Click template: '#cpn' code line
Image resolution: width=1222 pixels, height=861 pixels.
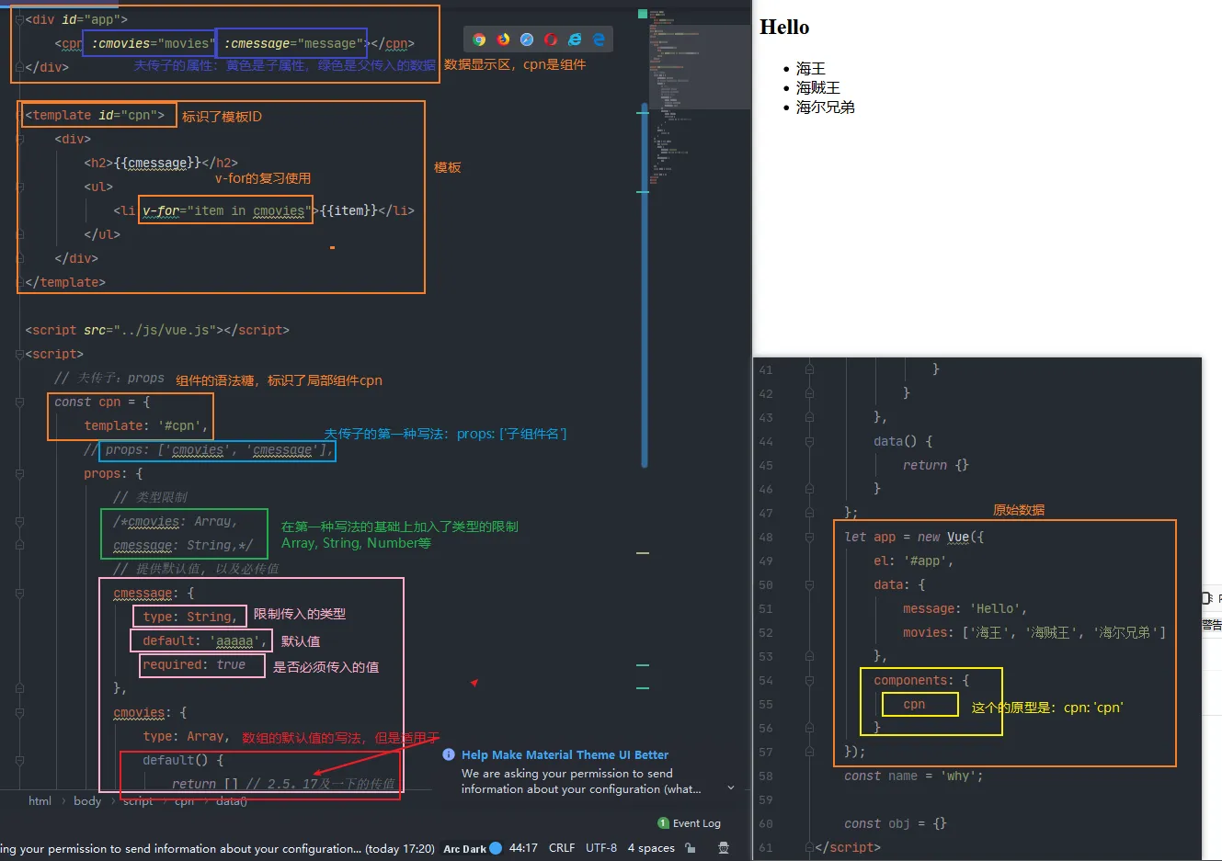[x=147, y=426]
